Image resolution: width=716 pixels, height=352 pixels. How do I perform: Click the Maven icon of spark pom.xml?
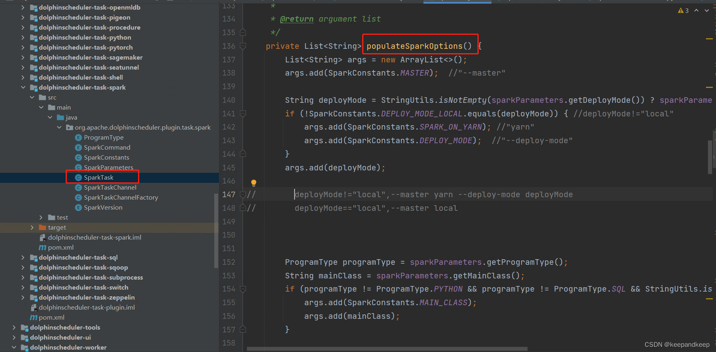42,248
